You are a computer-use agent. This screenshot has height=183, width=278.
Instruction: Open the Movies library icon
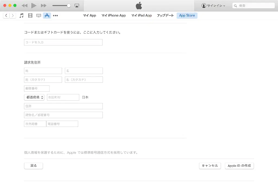click(x=30, y=16)
